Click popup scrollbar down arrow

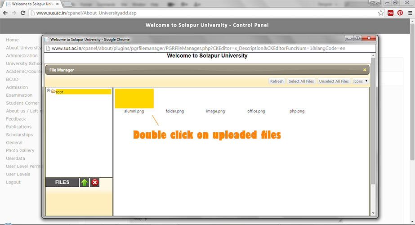[373, 213]
